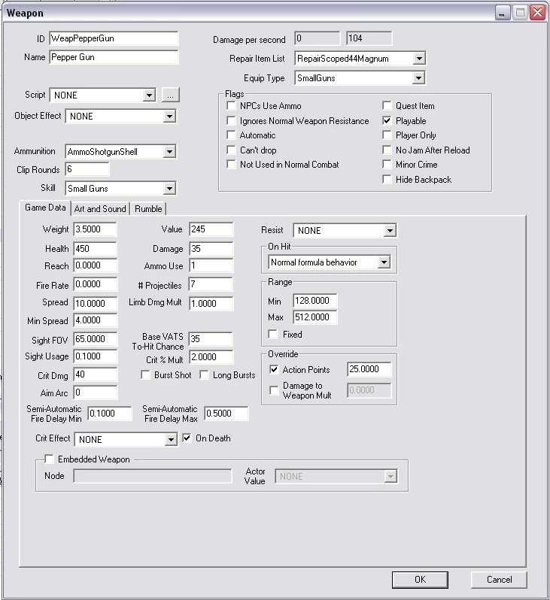Expand the Repair Item List dropdown
This screenshot has width=550, height=600.
click(419, 59)
